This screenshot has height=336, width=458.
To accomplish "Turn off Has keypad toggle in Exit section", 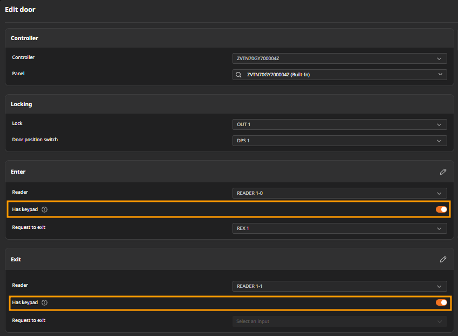I will 441,302.
